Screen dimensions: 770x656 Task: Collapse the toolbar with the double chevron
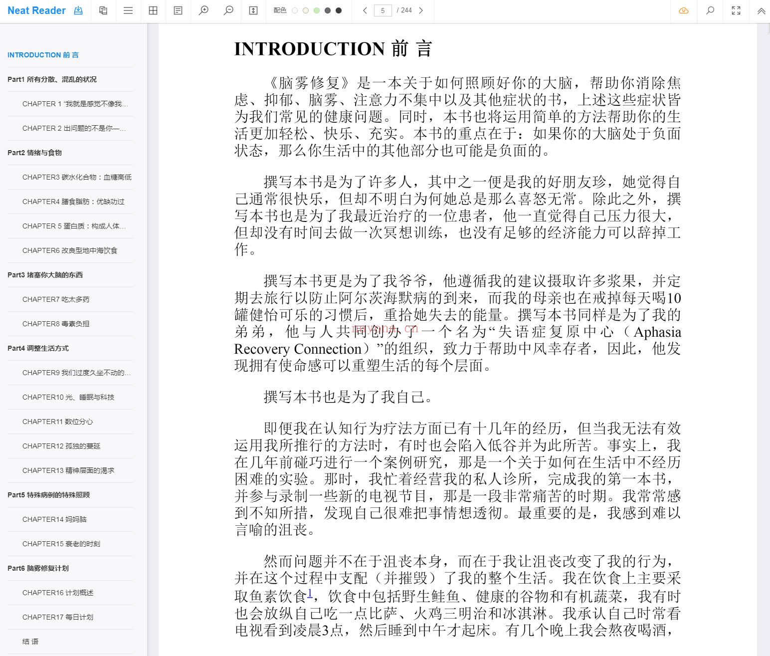pos(762,10)
